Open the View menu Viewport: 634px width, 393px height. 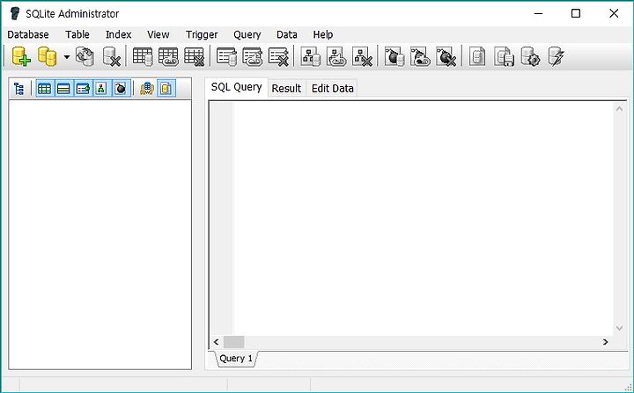[158, 35]
